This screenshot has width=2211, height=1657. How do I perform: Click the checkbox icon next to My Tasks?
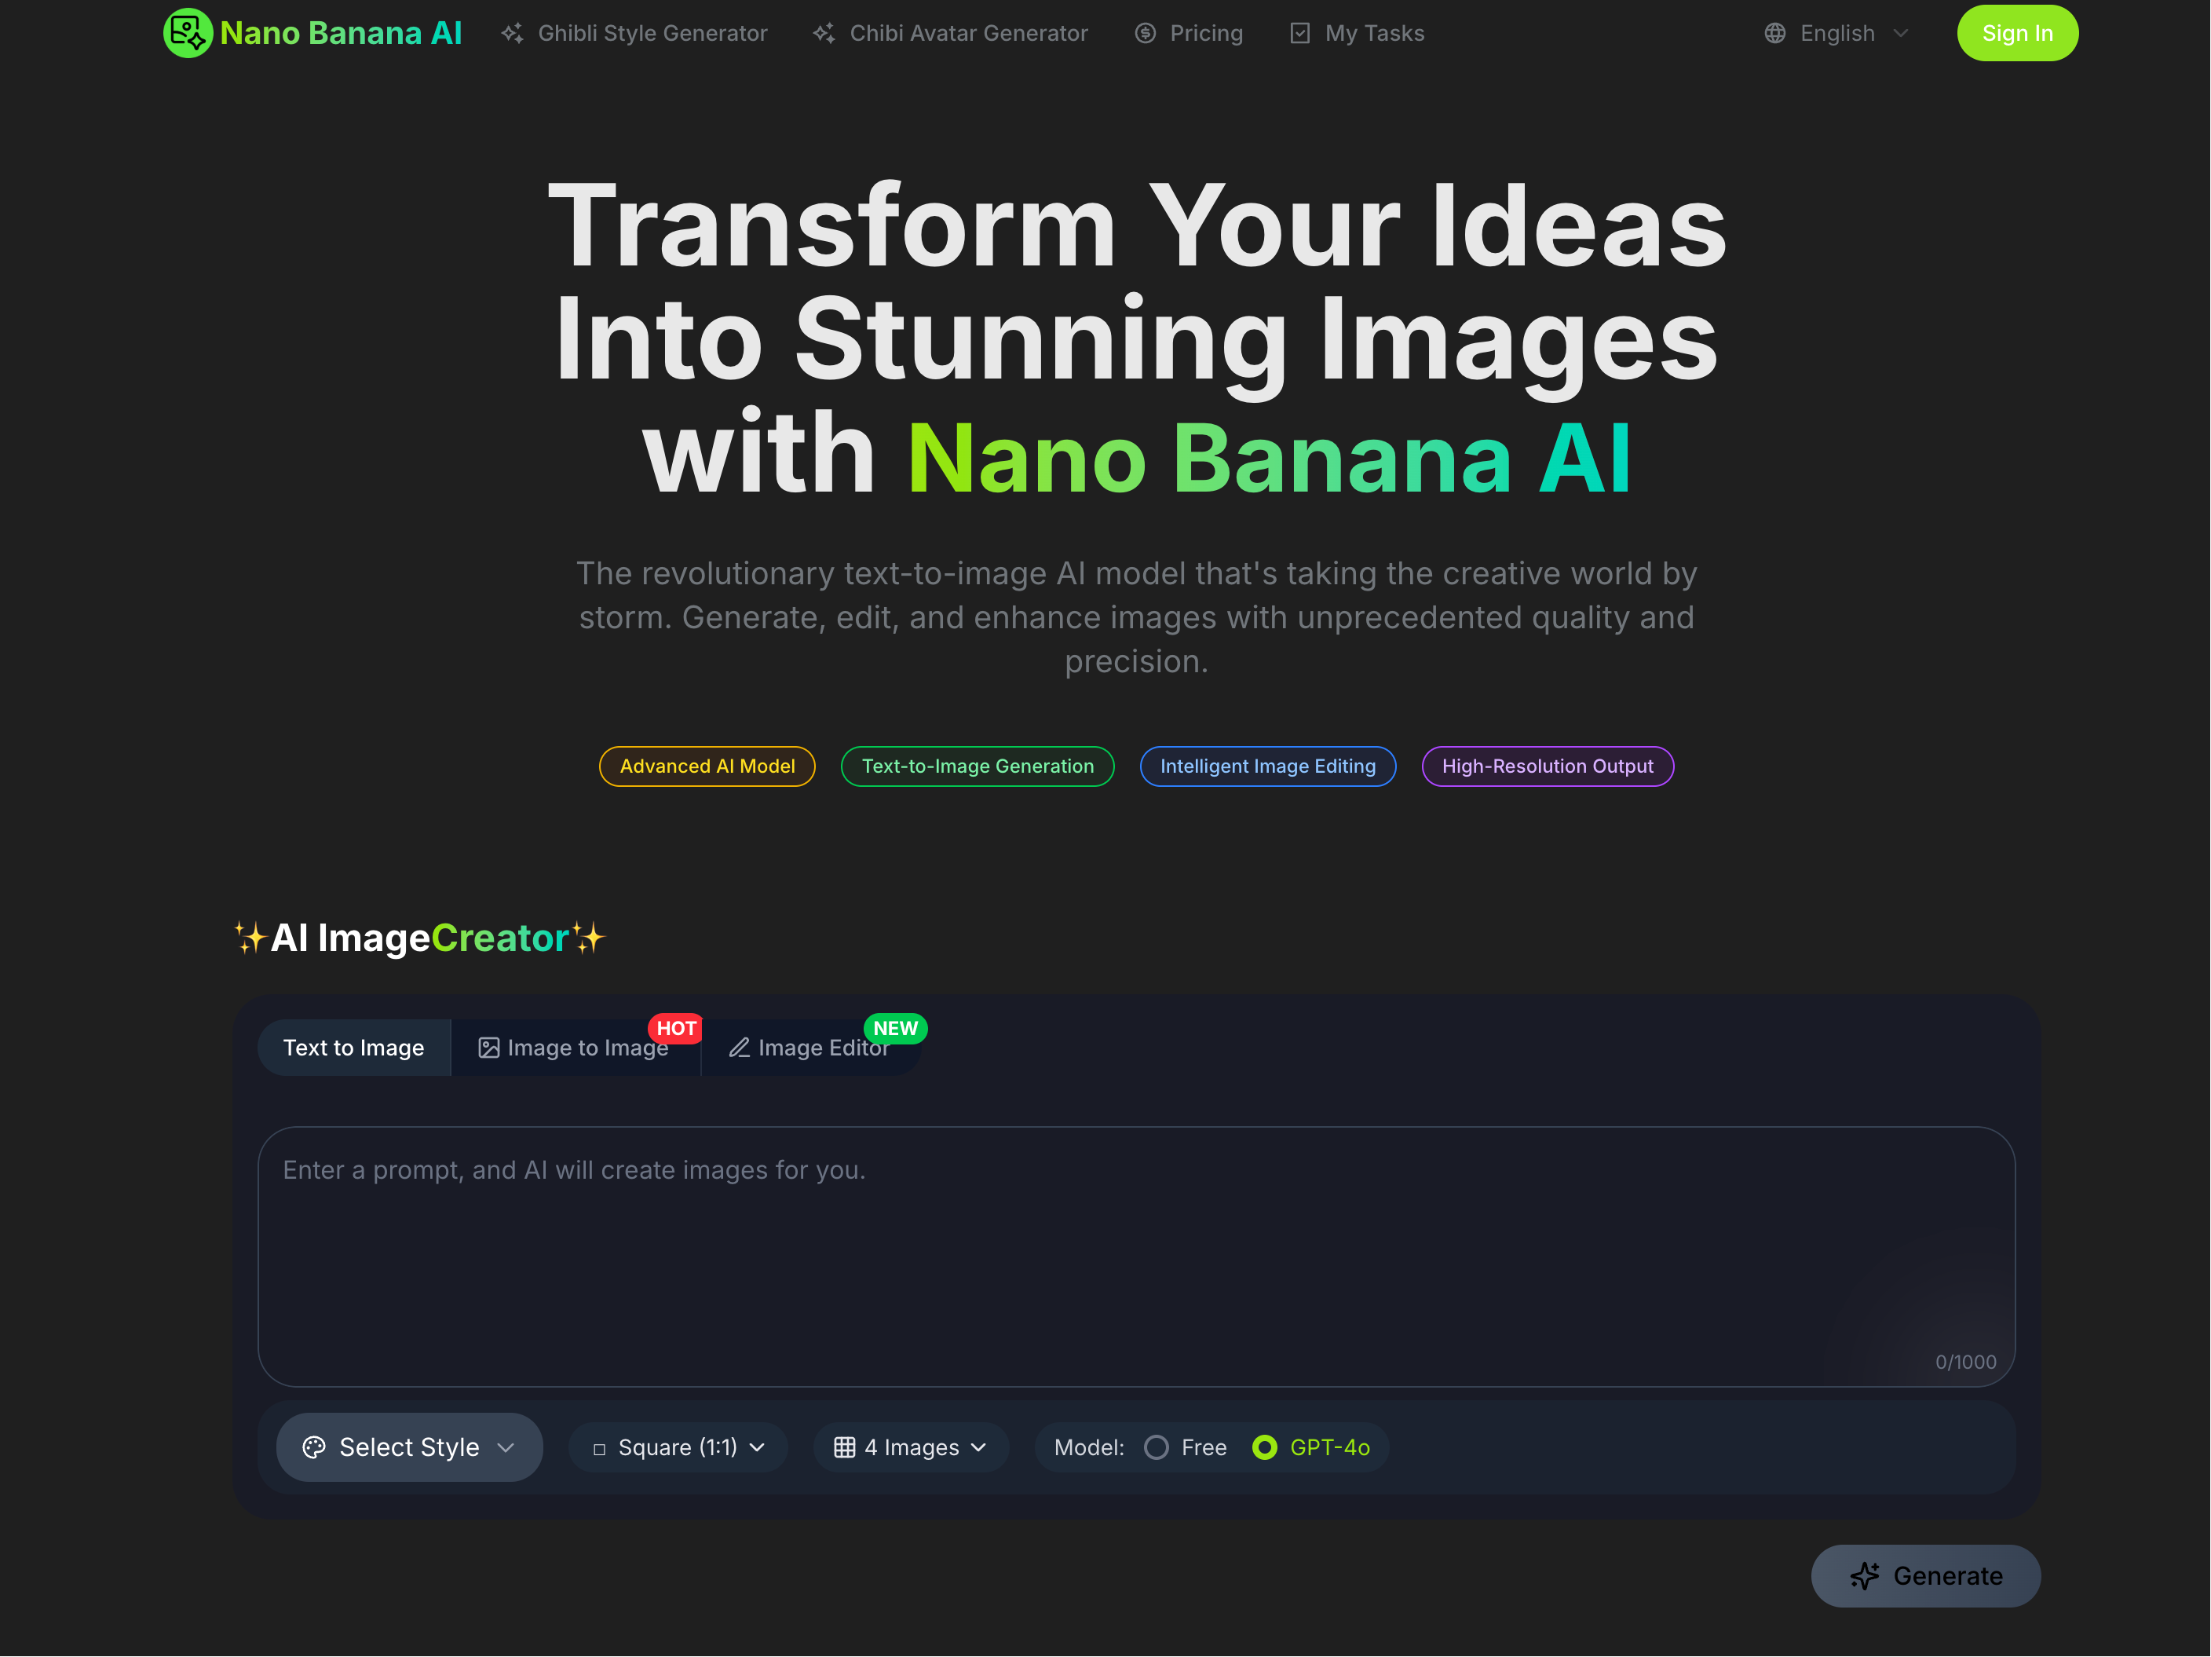click(x=1299, y=33)
